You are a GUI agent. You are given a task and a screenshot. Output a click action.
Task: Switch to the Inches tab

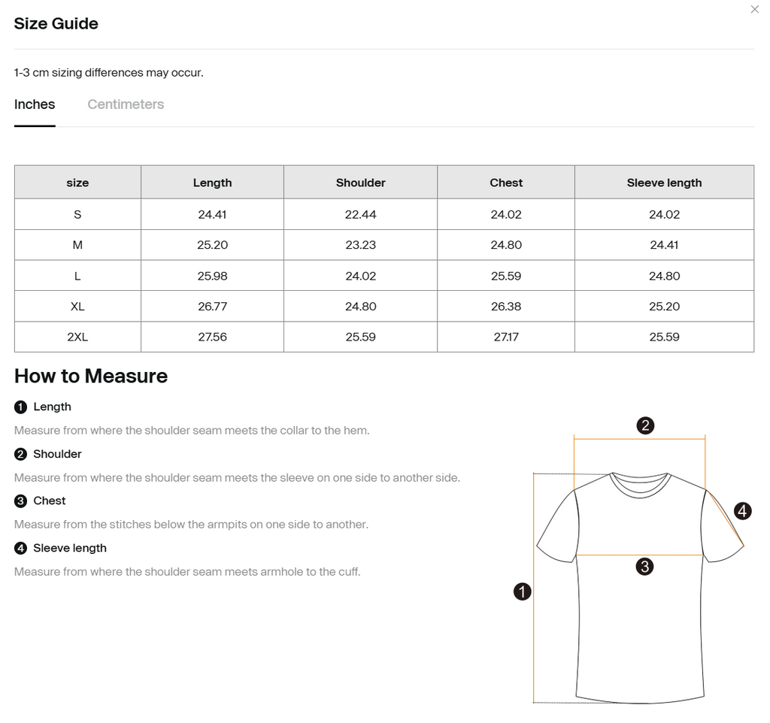click(35, 104)
